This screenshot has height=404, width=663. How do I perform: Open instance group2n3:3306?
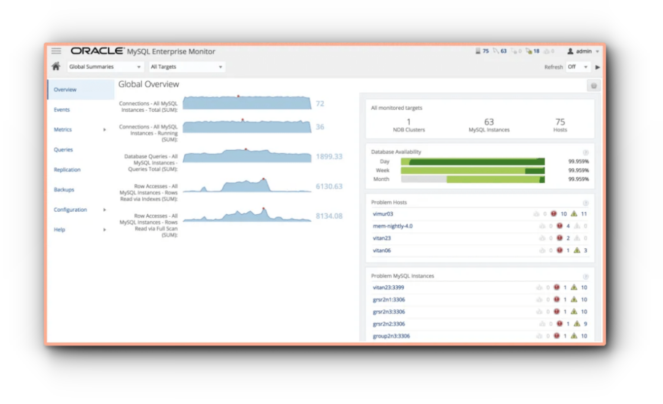(391, 336)
